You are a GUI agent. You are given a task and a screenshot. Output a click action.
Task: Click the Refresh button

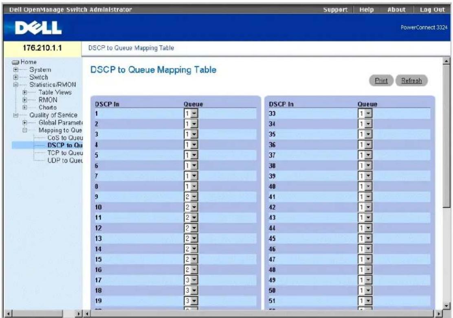[x=411, y=81]
